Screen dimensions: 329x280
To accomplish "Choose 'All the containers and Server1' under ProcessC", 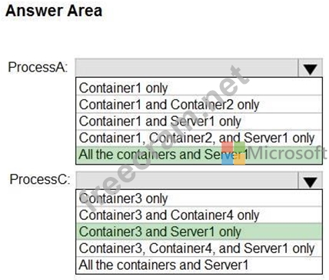I will [199, 265].
